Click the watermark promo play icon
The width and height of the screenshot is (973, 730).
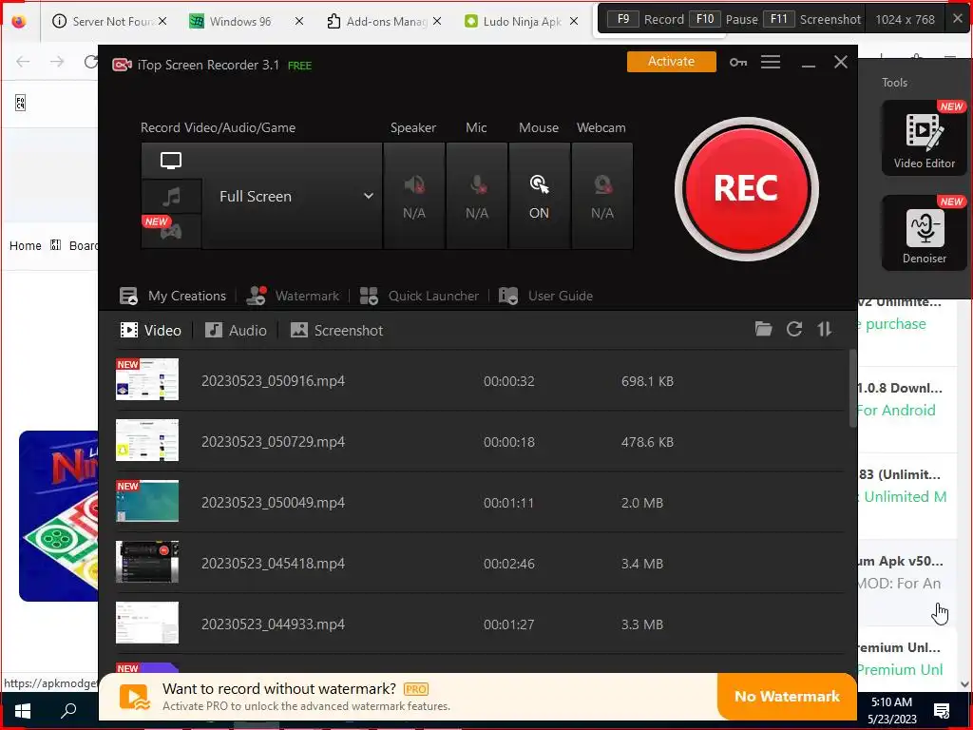pyautogui.click(x=135, y=697)
